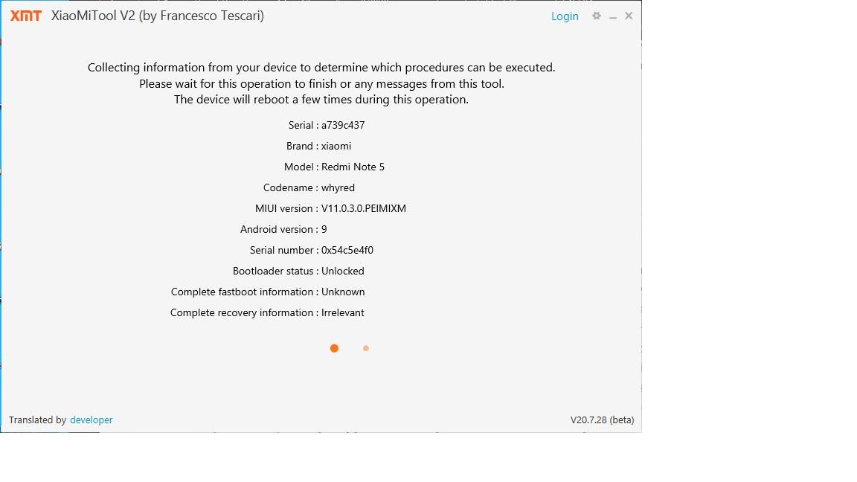Click the recovery information Irrelevant value

343,312
